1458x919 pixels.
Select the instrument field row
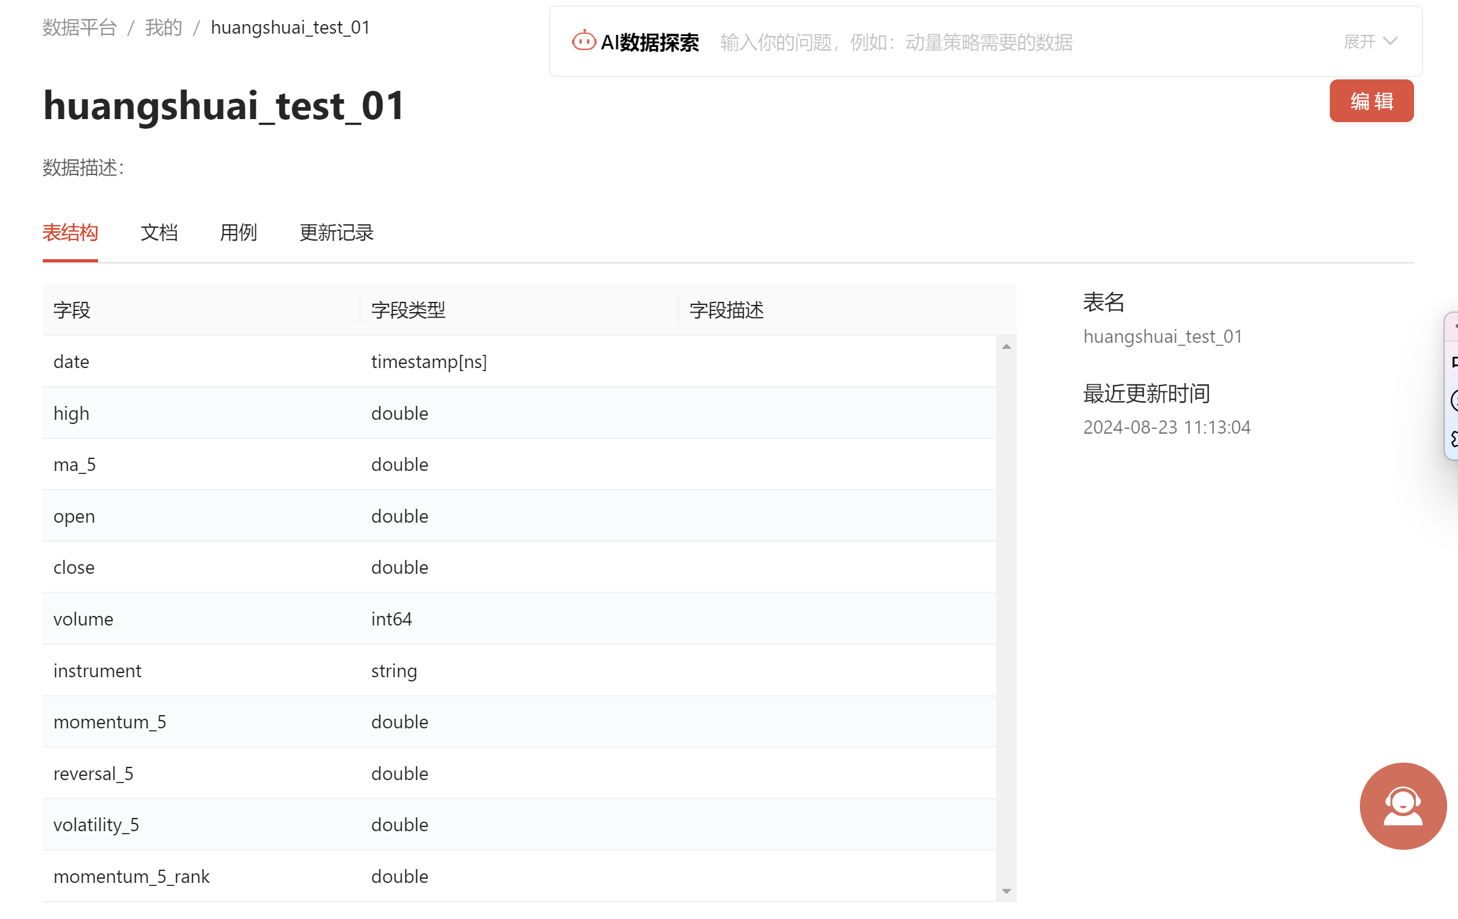97,671
